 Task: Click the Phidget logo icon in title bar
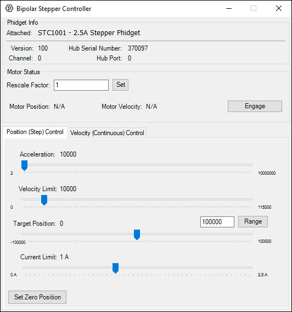click(9, 9)
